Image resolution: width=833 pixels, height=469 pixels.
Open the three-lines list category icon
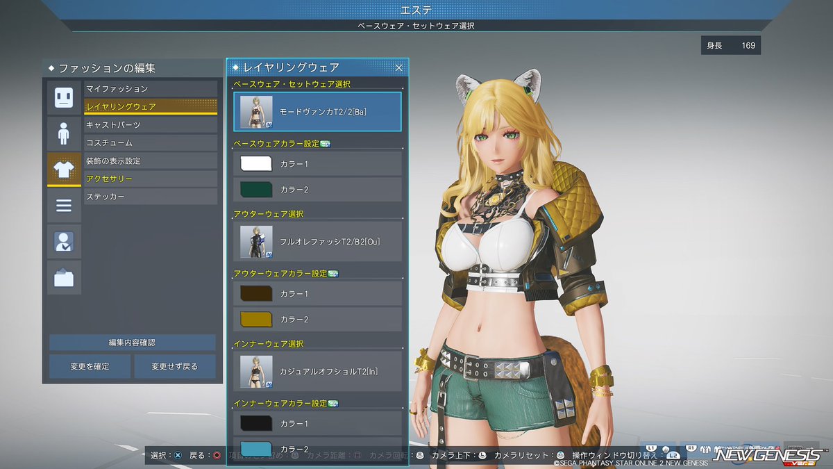[64, 205]
